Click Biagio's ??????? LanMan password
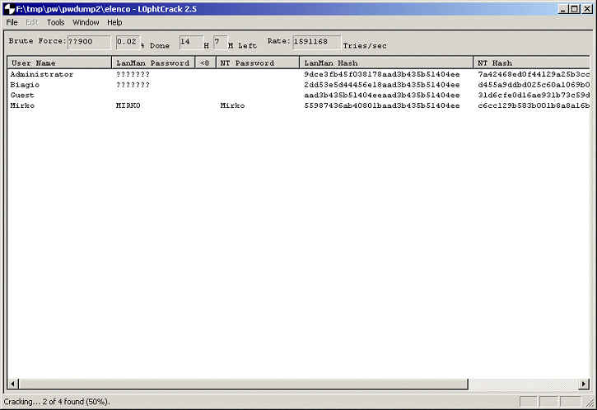The image size is (597, 410). tap(133, 85)
